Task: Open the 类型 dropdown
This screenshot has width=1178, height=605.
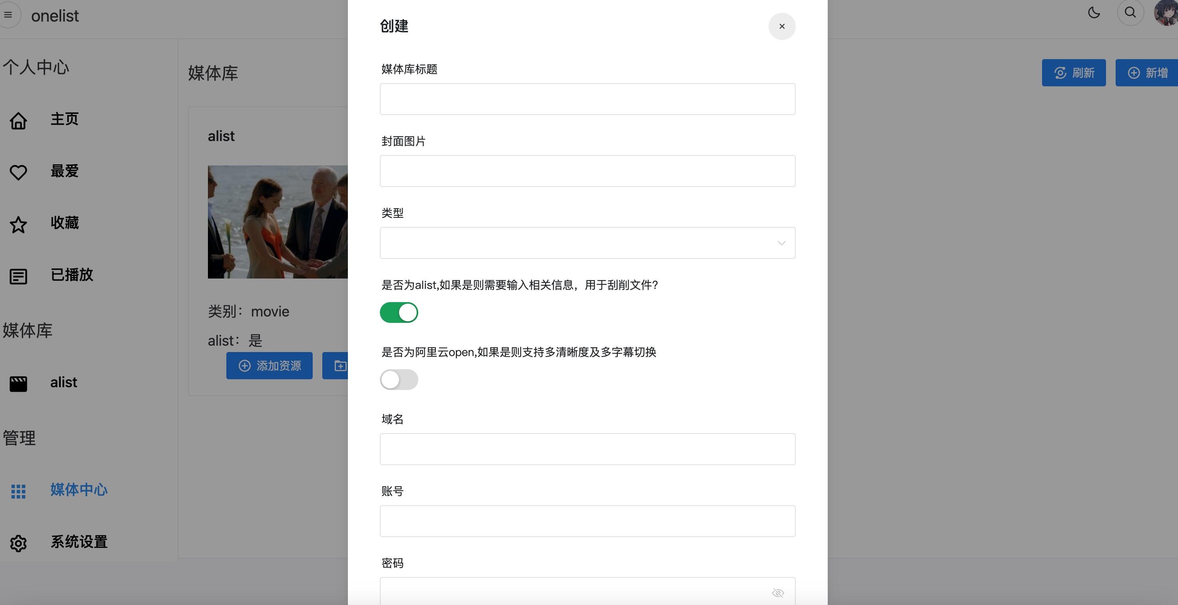Action: 587,243
